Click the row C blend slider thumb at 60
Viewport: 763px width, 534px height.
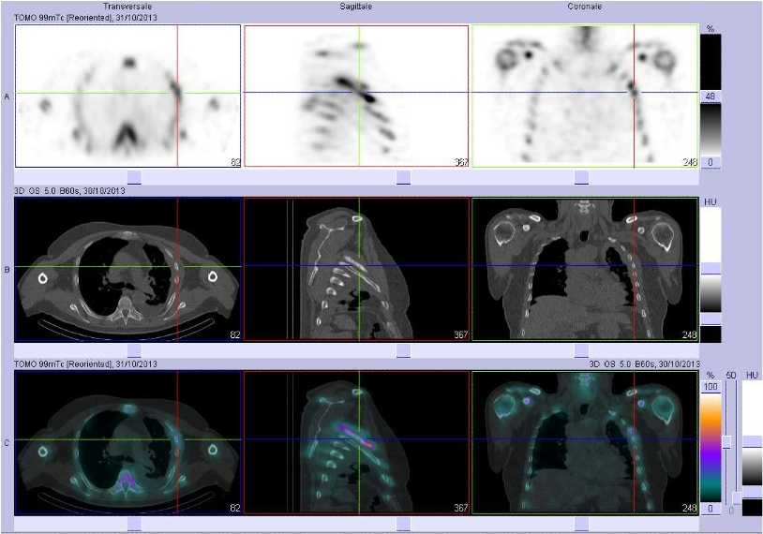(727, 442)
